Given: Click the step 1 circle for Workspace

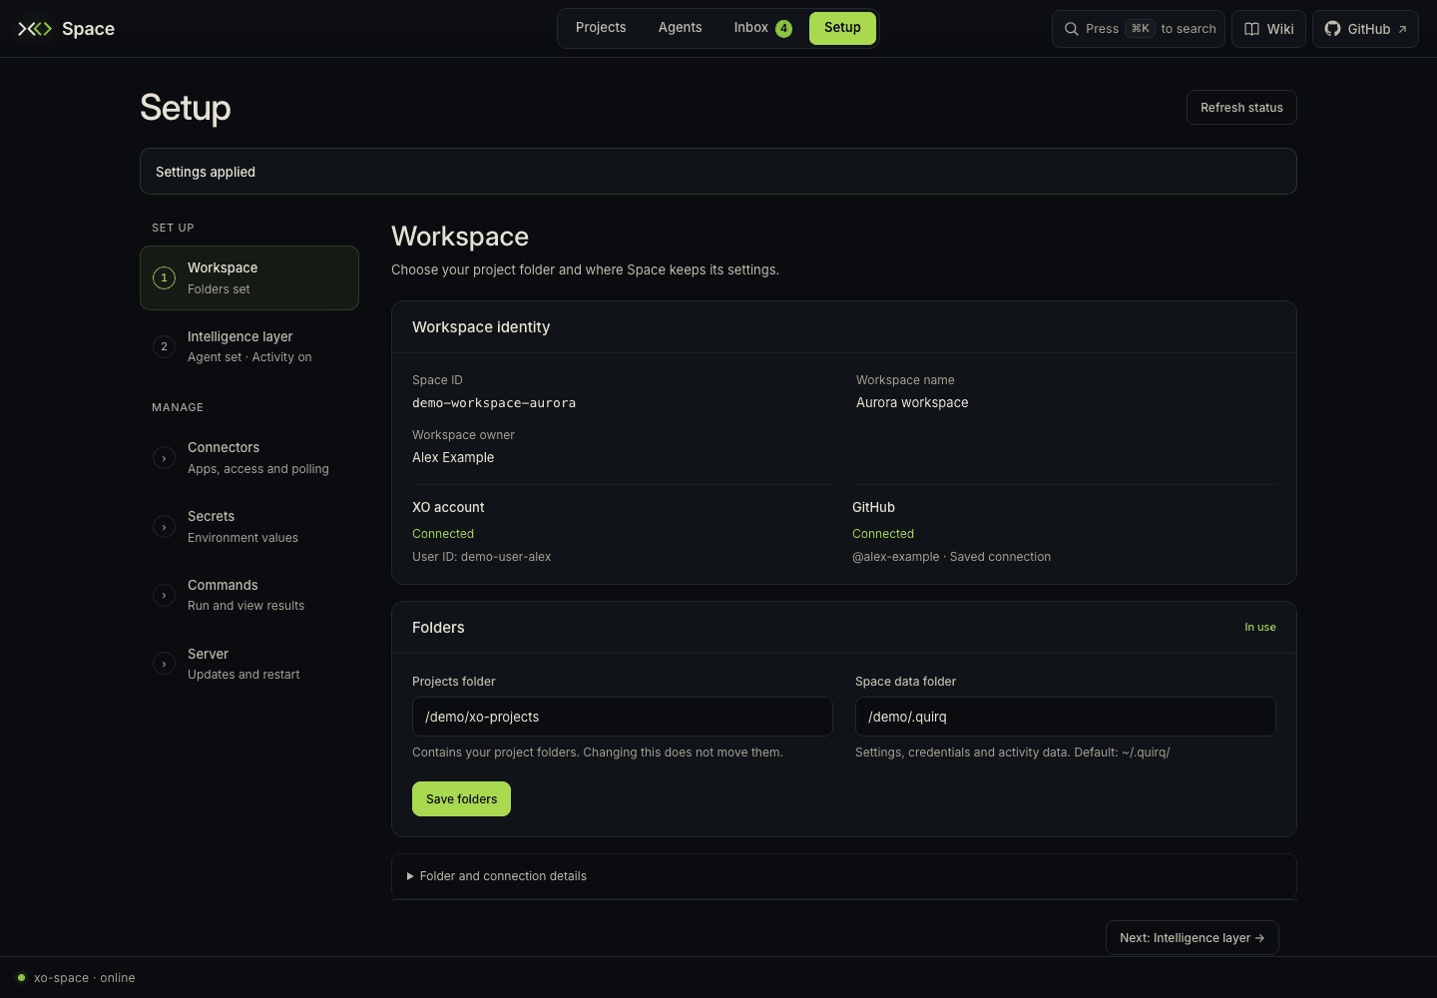Looking at the screenshot, I should (164, 277).
